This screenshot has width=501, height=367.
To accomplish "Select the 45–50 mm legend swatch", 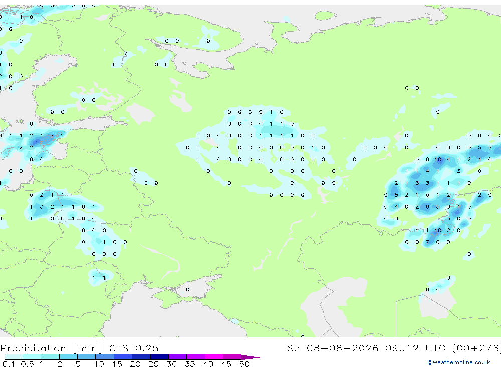I will coord(232,357).
